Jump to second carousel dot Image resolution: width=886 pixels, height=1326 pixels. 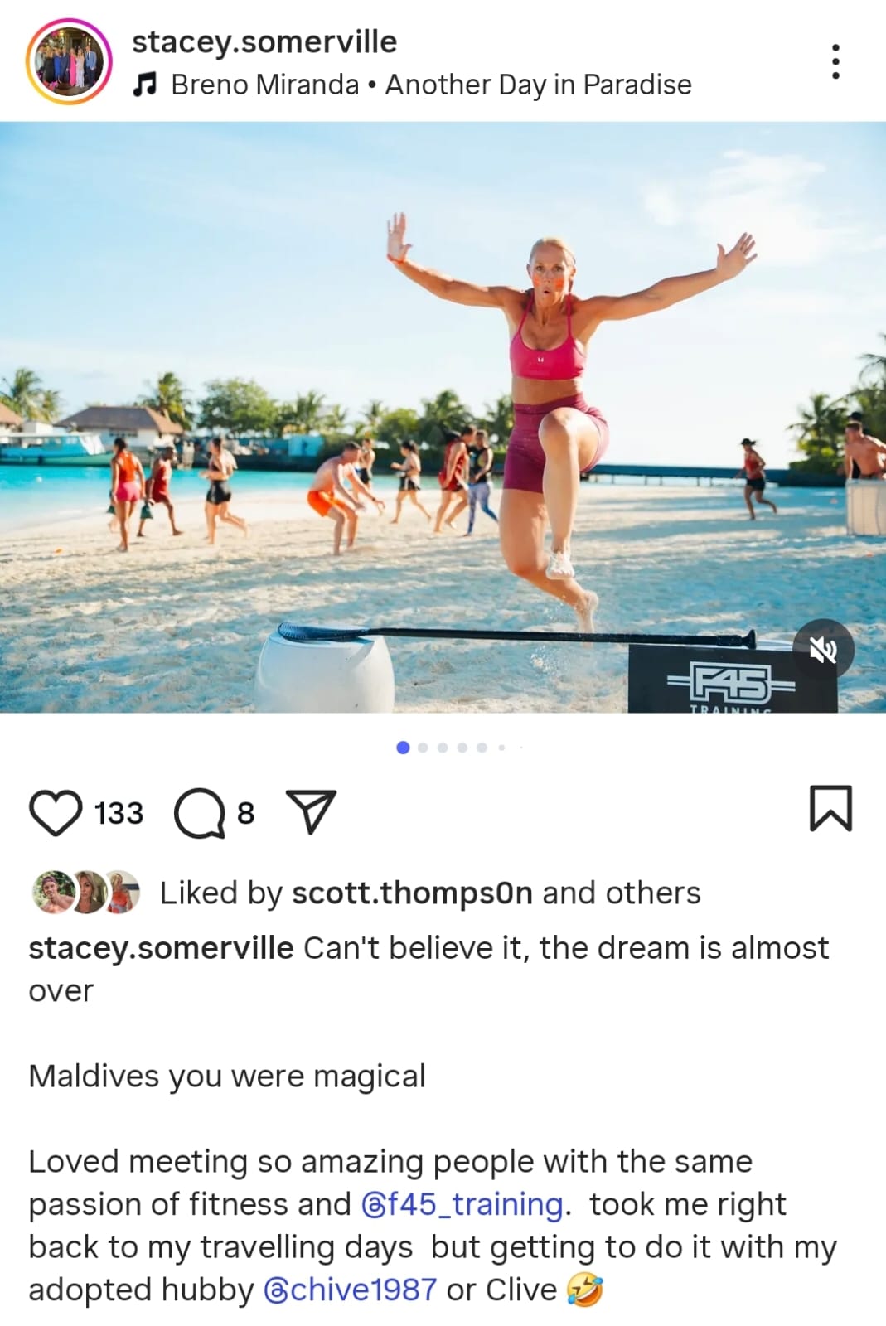click(x=423, y=748)
